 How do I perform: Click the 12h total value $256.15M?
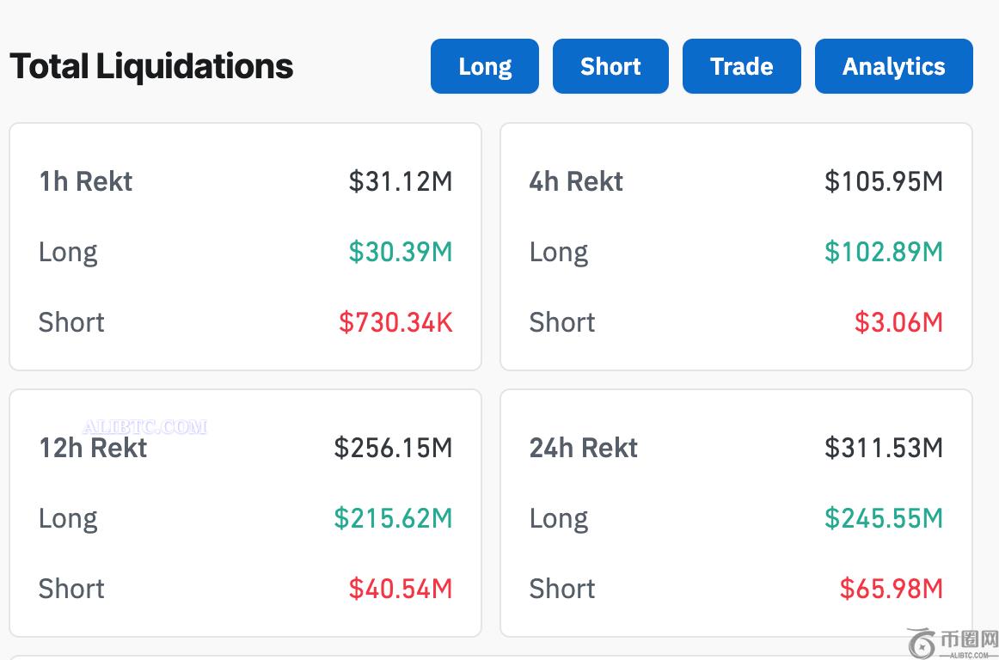(x=393, y=448)
